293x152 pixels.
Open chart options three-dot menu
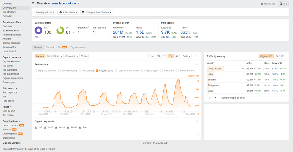click(x=196, y=56)
